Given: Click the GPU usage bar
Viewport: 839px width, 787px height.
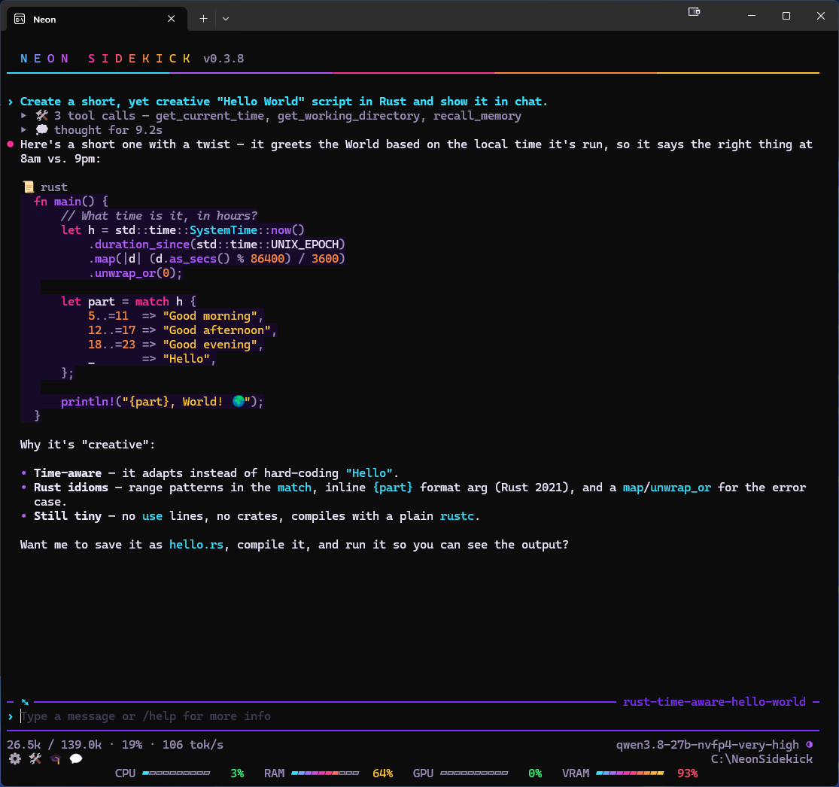Looking at the screenshot, I should pos(474,773).
